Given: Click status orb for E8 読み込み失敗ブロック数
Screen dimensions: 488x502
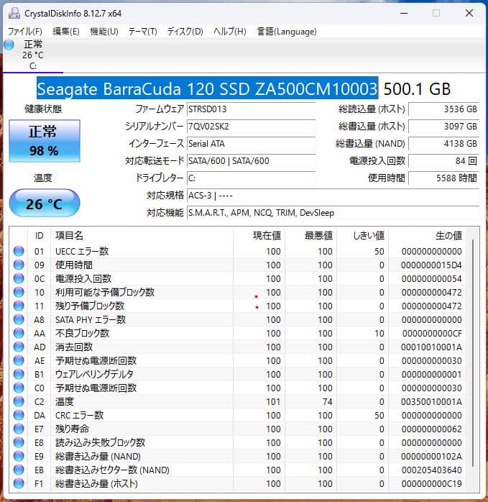Looking at the screenshot, I should coord(19,442).
